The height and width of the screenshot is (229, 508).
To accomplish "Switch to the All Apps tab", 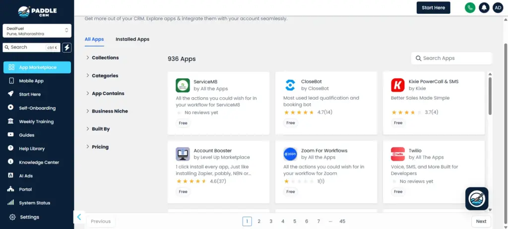I will (94, 39).
